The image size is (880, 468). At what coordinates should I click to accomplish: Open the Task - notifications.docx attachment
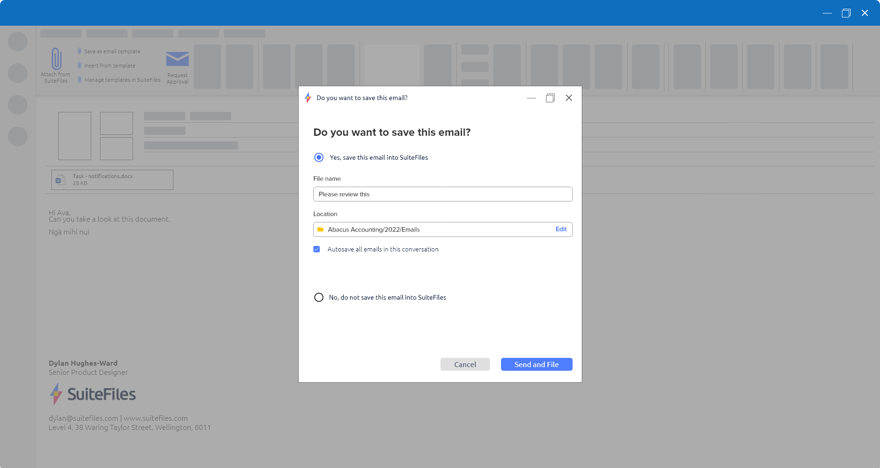(112, 179)
